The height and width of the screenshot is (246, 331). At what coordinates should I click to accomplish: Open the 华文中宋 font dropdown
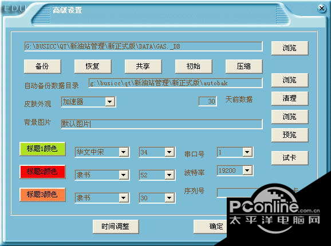[124, 152]
